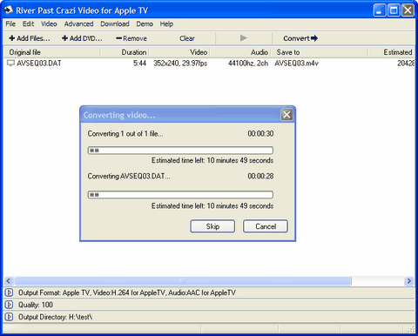Open the Download menu
Screen dimensions: 418x336
pos(115,24)
